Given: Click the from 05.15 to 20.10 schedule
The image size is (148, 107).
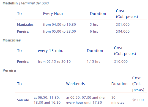Looking at the screenshot, I should [54, 62].
